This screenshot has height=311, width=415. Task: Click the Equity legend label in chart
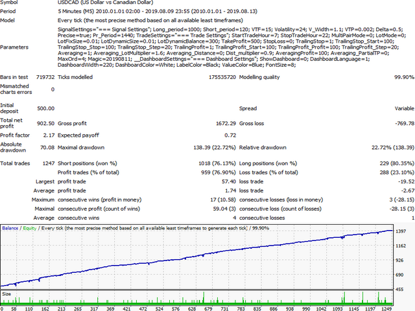click(x=30, y=228)
